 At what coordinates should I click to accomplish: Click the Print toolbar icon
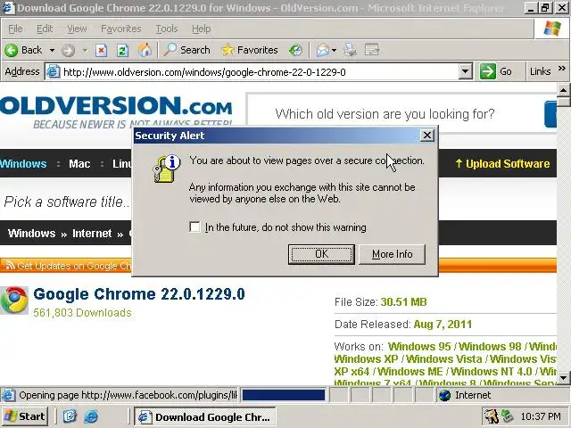[x=351, y=50]
